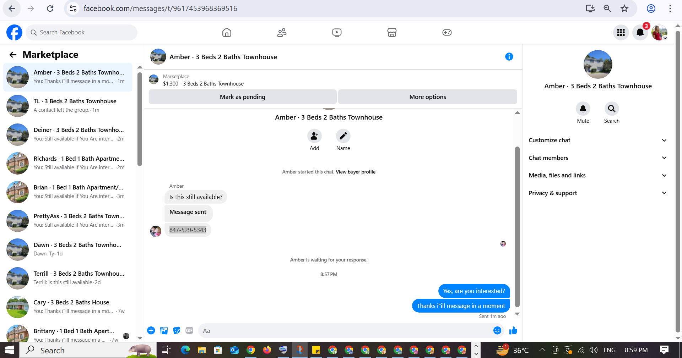Image resolution: width=682 pixels, height=358 pixels.
Task: Bookmark this page with the star icon
Action: pos(624,9)
